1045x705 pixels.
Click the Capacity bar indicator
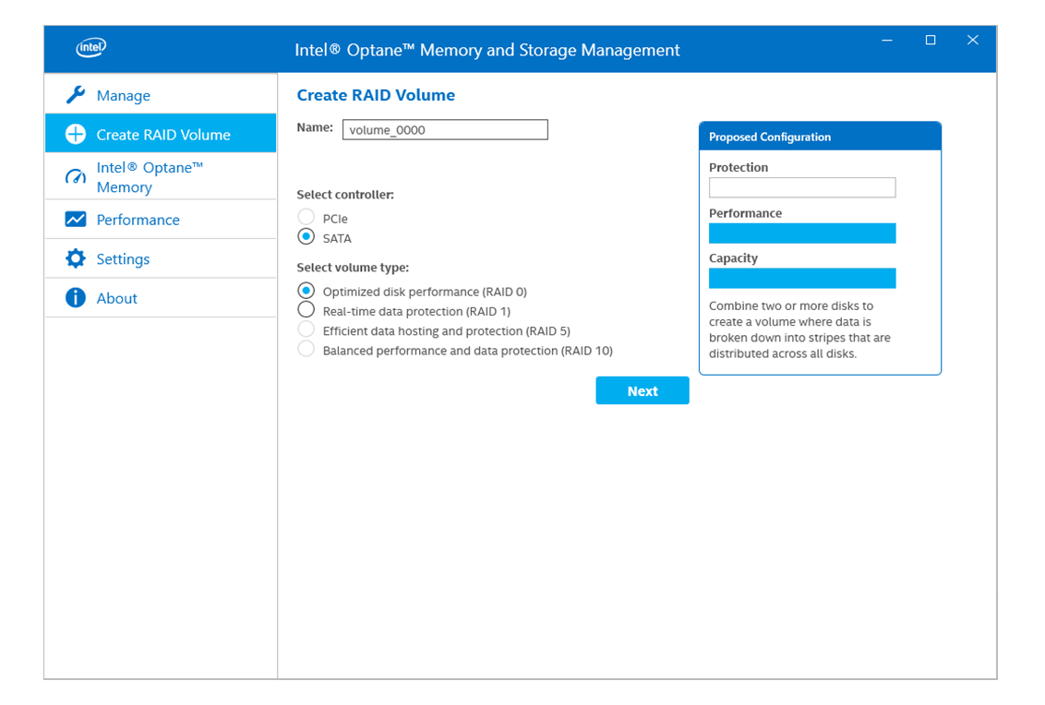pyautogui.click(x=802, y=279)
